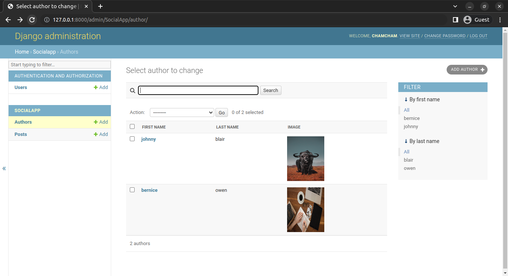Sort by the First Name column header

154,127
